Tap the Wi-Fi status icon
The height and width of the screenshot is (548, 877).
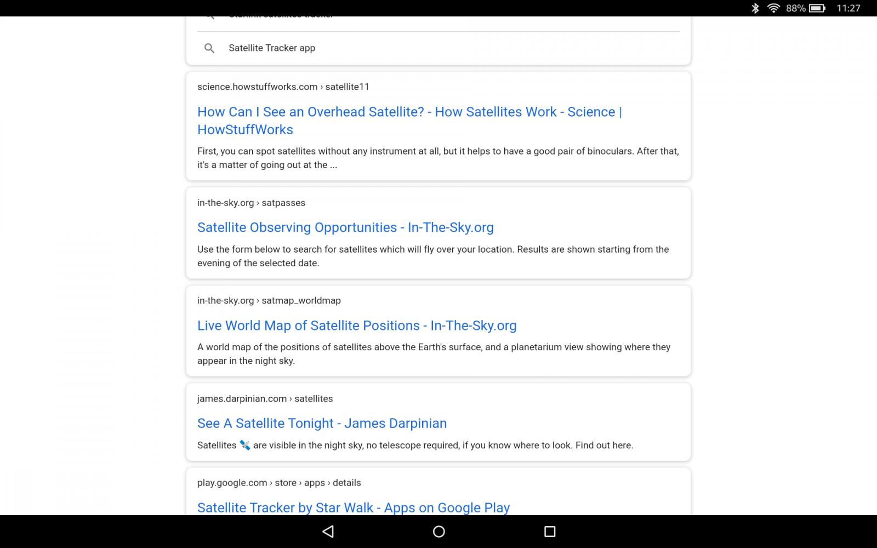(x=773, y=8)
